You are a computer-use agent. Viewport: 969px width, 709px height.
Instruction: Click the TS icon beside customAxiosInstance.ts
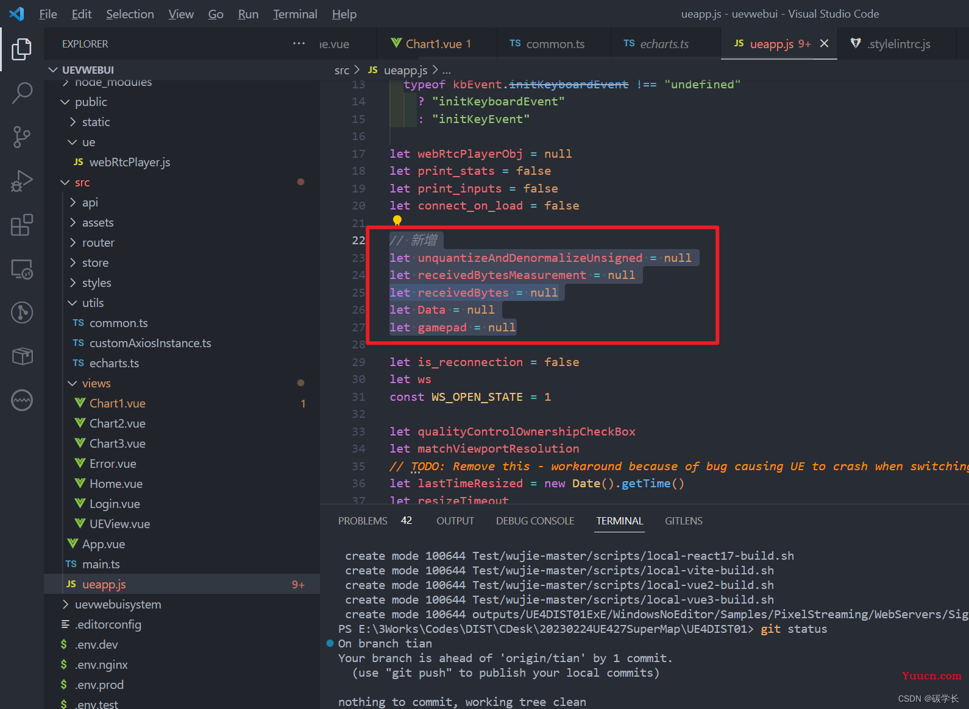click(79, 343)
